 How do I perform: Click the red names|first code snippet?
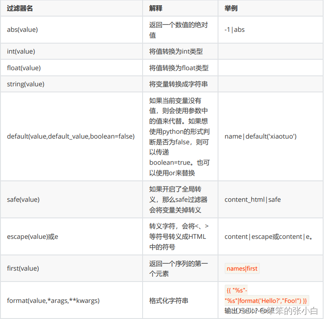coord(242,268)
